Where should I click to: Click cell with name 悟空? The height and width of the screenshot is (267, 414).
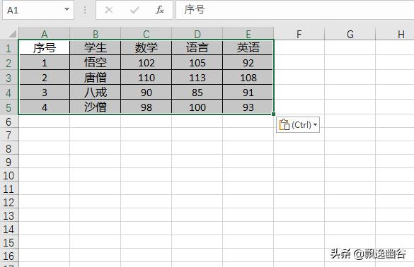pos(96,63)
